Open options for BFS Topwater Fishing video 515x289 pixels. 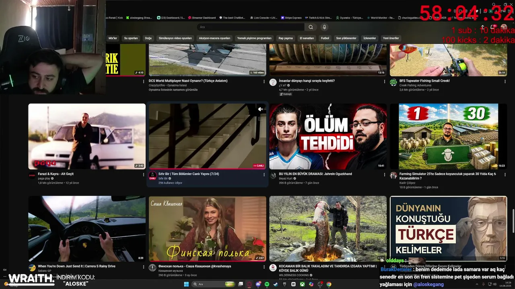tap(505, 81)
